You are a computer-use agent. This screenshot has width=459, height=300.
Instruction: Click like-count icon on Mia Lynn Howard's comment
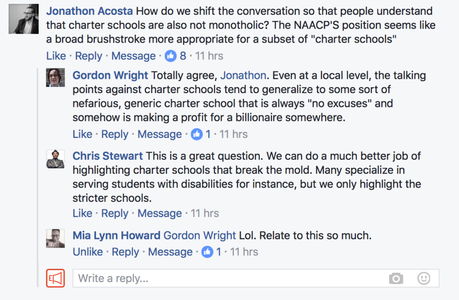[207, 252]
